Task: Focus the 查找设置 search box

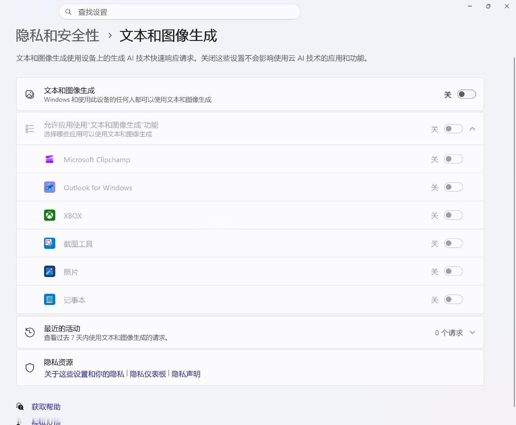Action: tap(180, 12)
